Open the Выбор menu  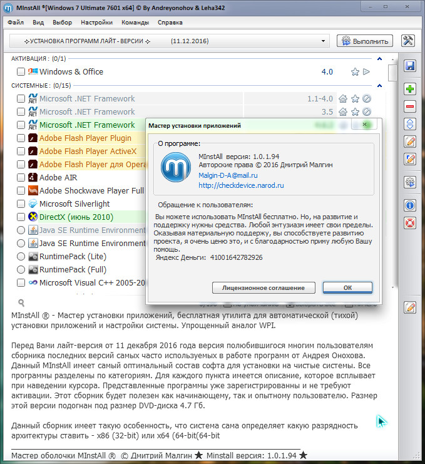point(63,22)
